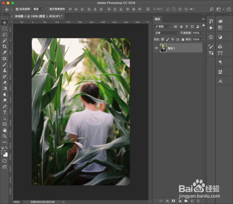Select the Clone Stamp tool
The width and height of the screenshot is (233, 204).
click(5, 70)
